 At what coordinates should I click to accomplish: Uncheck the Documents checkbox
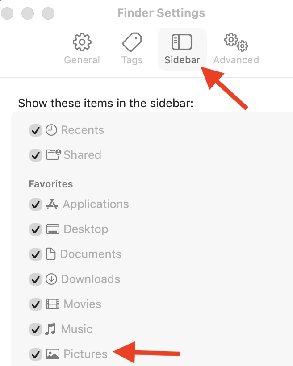35,254
